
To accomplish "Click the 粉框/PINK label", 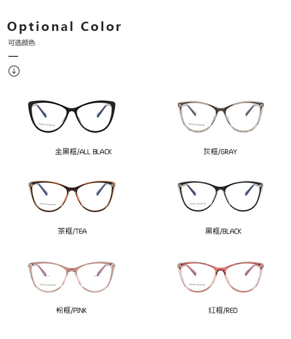I will [71, 310].
